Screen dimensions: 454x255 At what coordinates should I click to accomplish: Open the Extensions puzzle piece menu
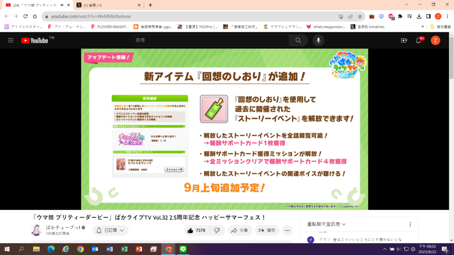coord(400,16)
